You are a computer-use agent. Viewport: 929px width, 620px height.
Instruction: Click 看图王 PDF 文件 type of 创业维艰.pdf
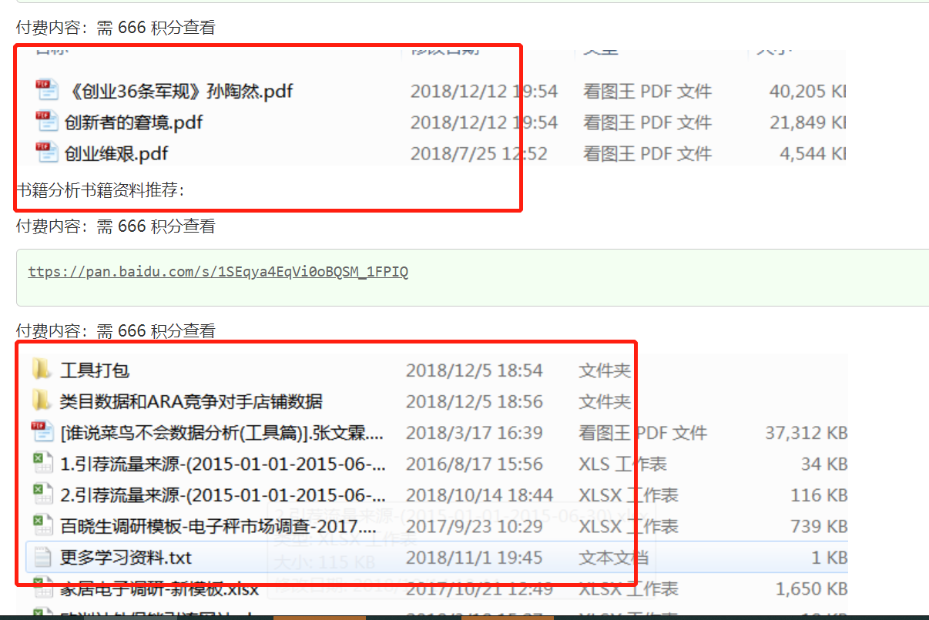point(647,153)
